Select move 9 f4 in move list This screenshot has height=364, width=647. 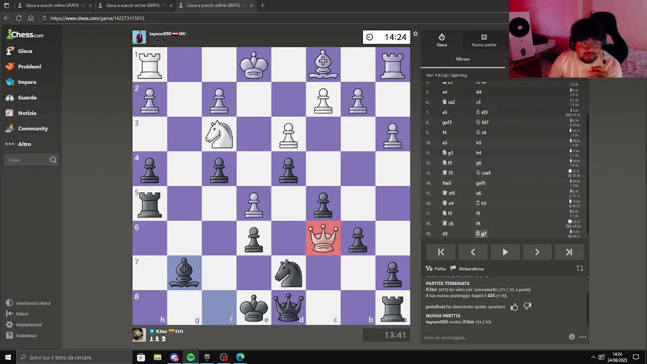[x=445, y=132]
